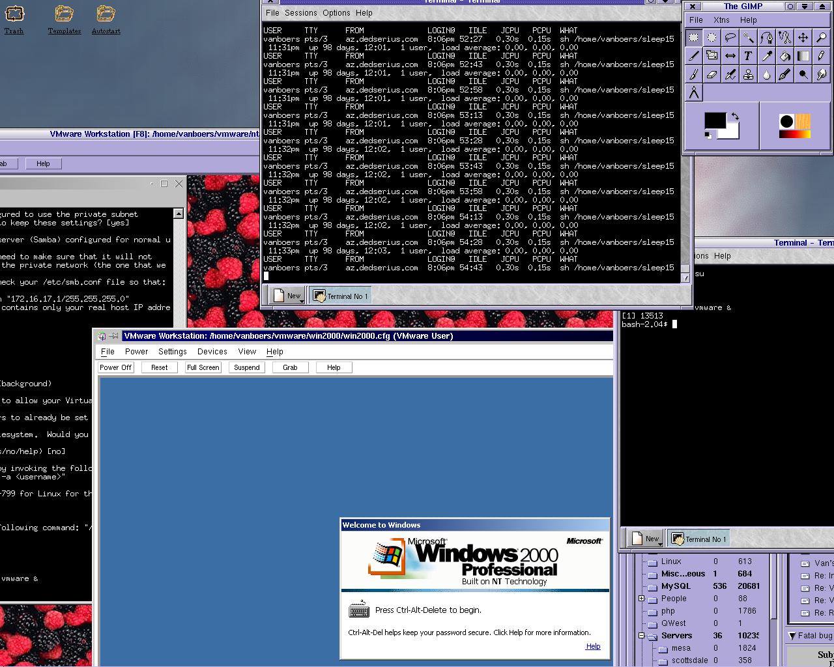
Task: Choose the Clone stamp tool
Action: pyautogui.click(x=749, y=74)
